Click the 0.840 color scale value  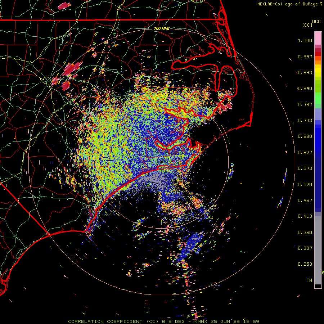point(305,89)
